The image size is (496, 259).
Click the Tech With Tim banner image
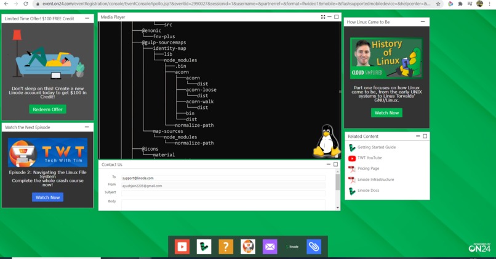tap(47, 153)
